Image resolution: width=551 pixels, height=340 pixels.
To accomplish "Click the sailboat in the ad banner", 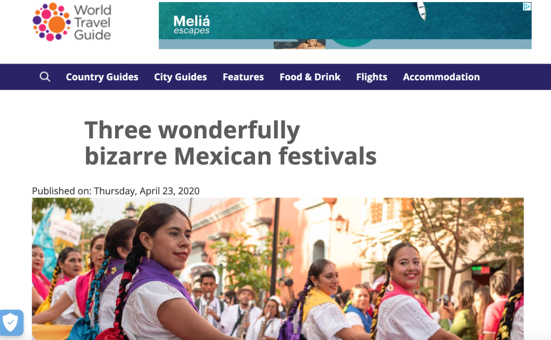I will (422, 11).
